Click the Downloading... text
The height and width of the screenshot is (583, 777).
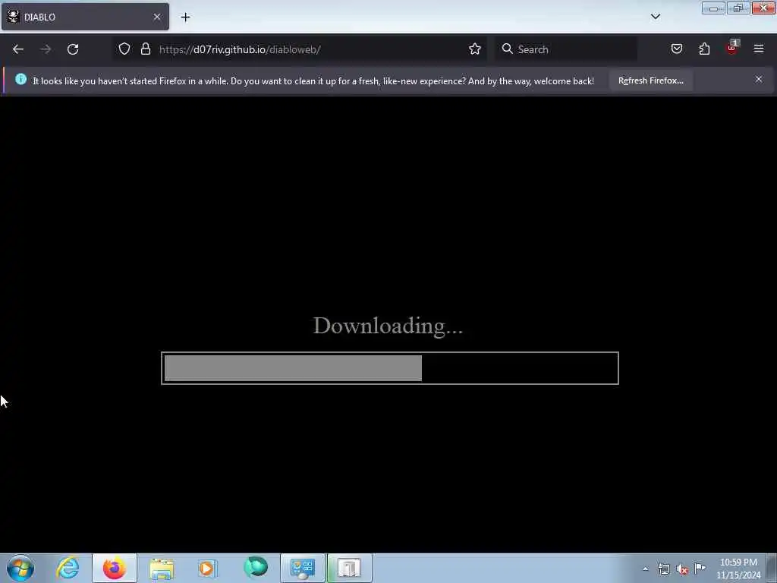click(x=388, y=326)
